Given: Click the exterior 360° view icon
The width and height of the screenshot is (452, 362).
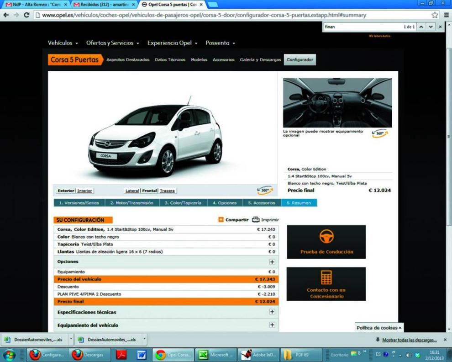Looking at the screenshot, I should pyautogui.click(x=265, y=190).
